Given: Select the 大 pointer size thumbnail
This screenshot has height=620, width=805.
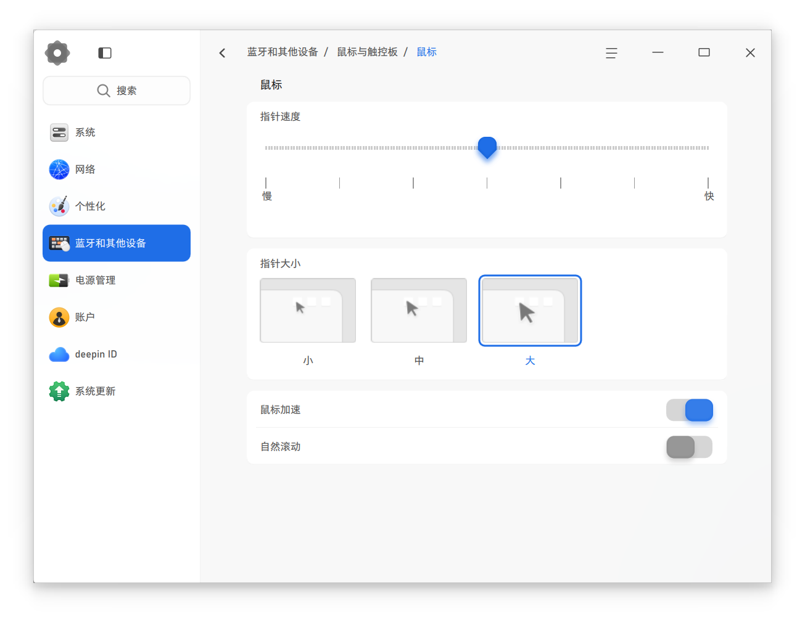Looking at the screenshot, I should [x=530, y=311].
